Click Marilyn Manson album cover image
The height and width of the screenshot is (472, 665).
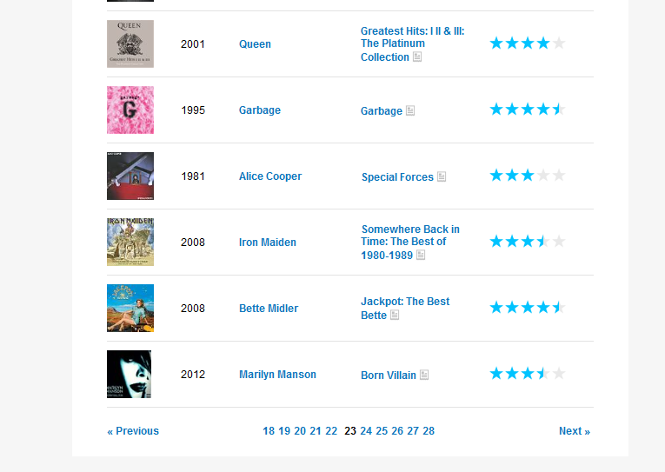130,374
